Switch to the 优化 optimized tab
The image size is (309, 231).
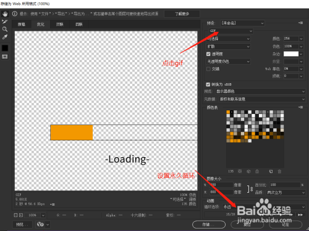tap(41, 24)
